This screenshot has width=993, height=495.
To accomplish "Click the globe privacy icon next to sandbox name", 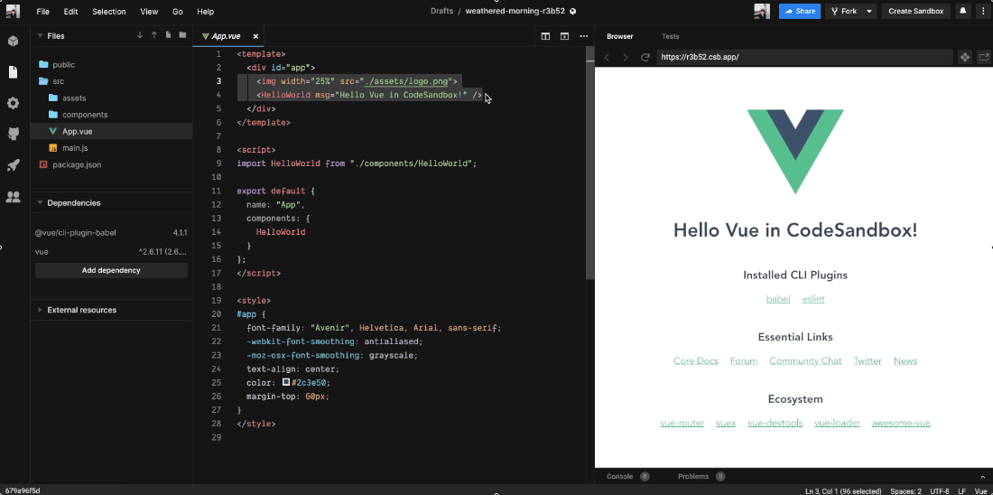I will tap(573, 12).
